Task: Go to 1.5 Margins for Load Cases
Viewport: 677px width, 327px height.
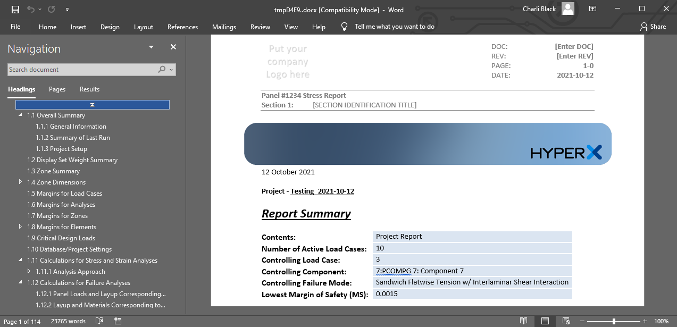Action: click(x=64, y=194)
